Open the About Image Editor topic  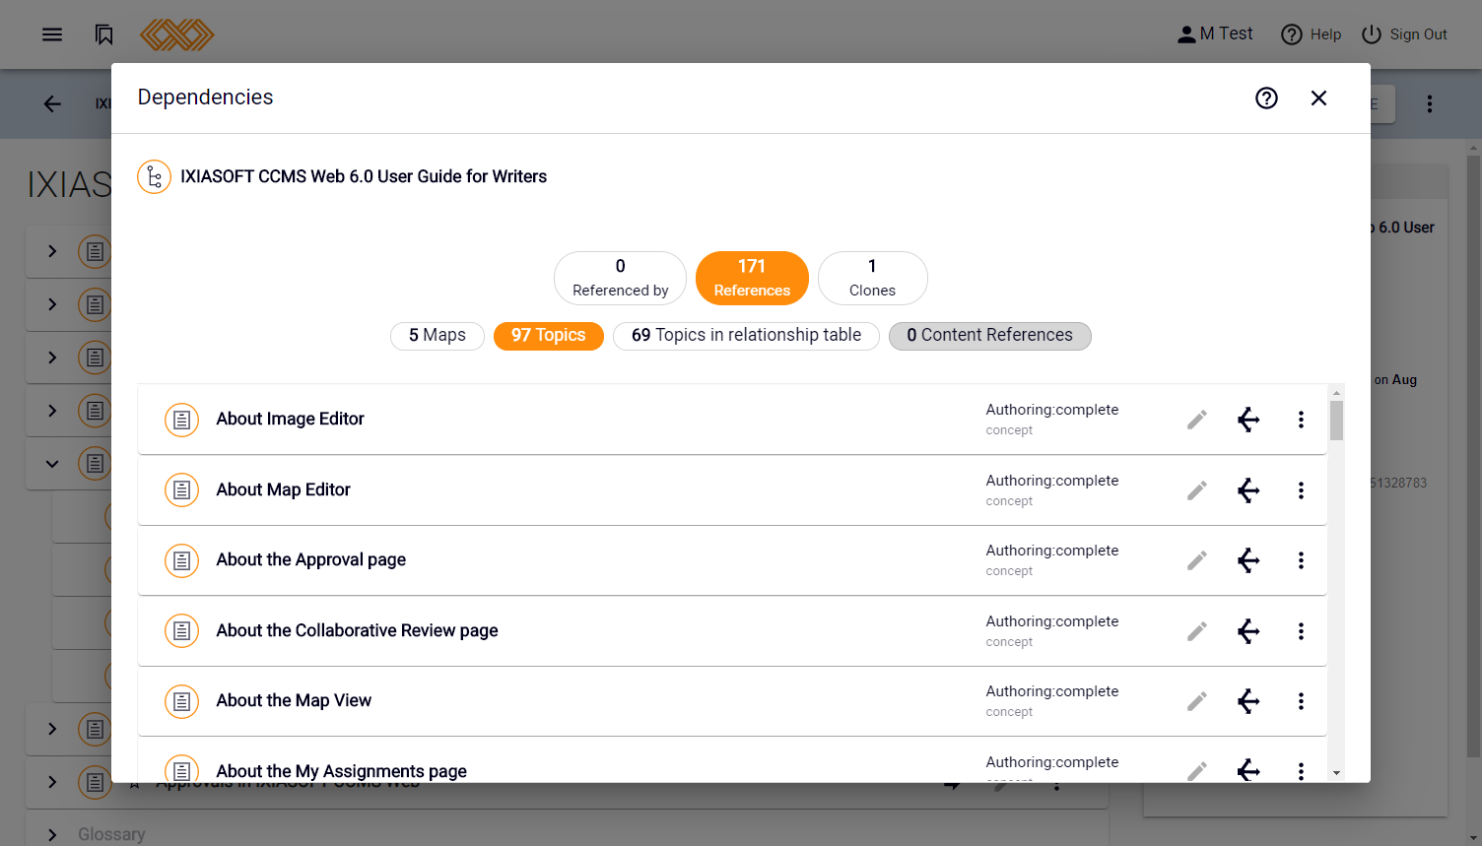tap(290, 419)
